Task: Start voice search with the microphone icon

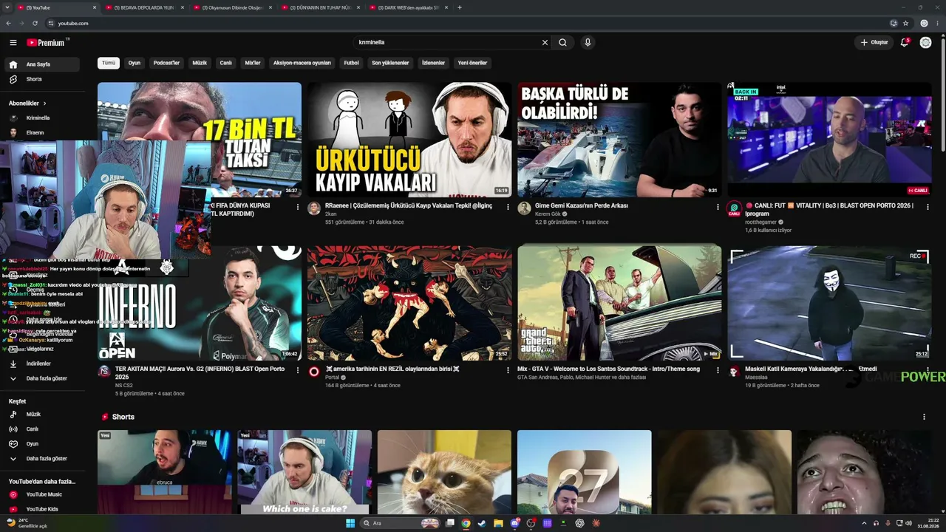Action: [x=588, y=43]
